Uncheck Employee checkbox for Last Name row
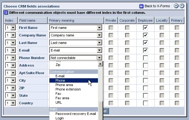This screenshot has width=189, height=120. [146, 43]
